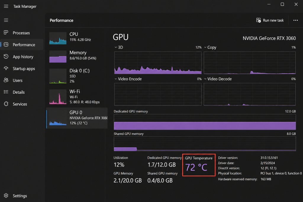Click hardware reserved memory 163 MB

pos(266,179)
